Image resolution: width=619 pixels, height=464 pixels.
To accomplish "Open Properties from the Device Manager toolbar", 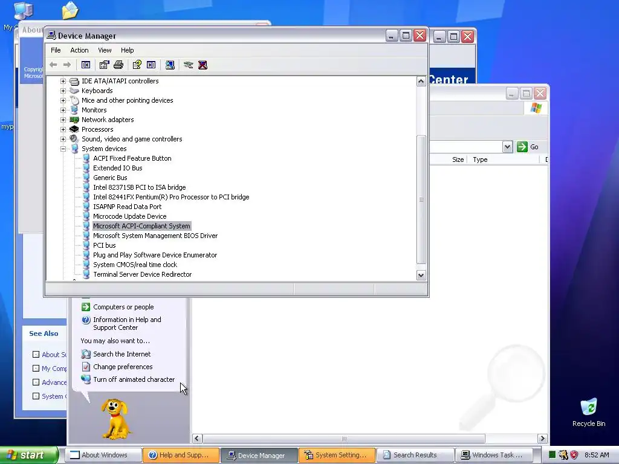I will pyautogui.click(x=104, y=65).
